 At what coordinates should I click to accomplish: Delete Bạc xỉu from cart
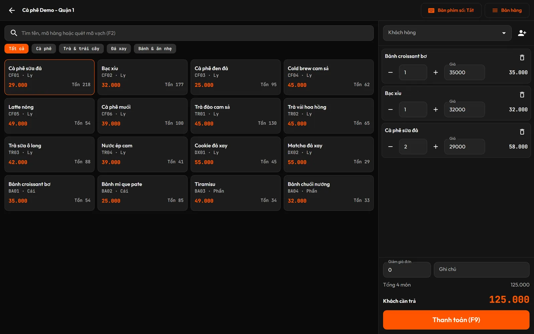tap(522, 95)
